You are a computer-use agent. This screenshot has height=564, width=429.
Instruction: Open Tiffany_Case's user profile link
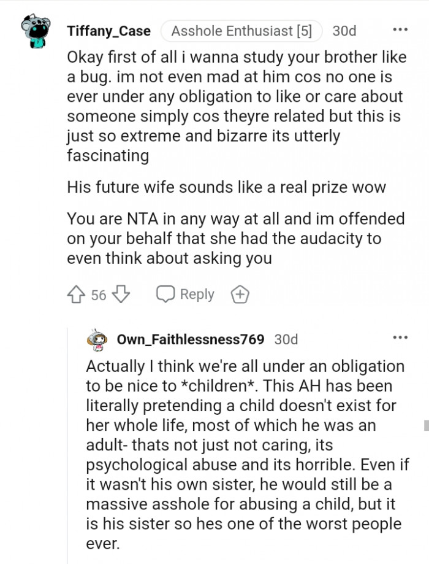108,31
